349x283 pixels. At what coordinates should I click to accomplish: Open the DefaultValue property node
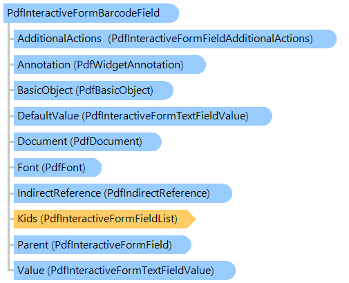coord(143,116)
